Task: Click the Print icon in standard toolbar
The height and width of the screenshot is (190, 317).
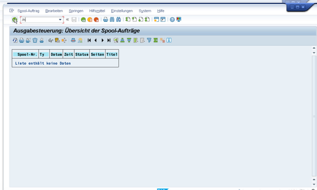Action: pos(106,19)
